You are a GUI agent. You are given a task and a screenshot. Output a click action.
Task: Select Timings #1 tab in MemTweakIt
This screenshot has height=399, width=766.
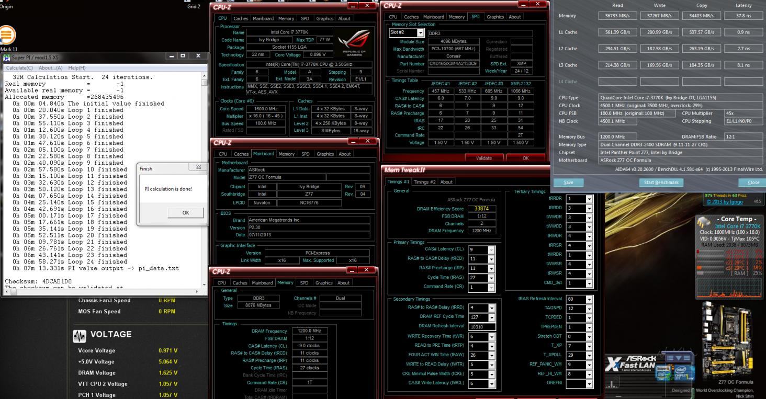(399, 182)
